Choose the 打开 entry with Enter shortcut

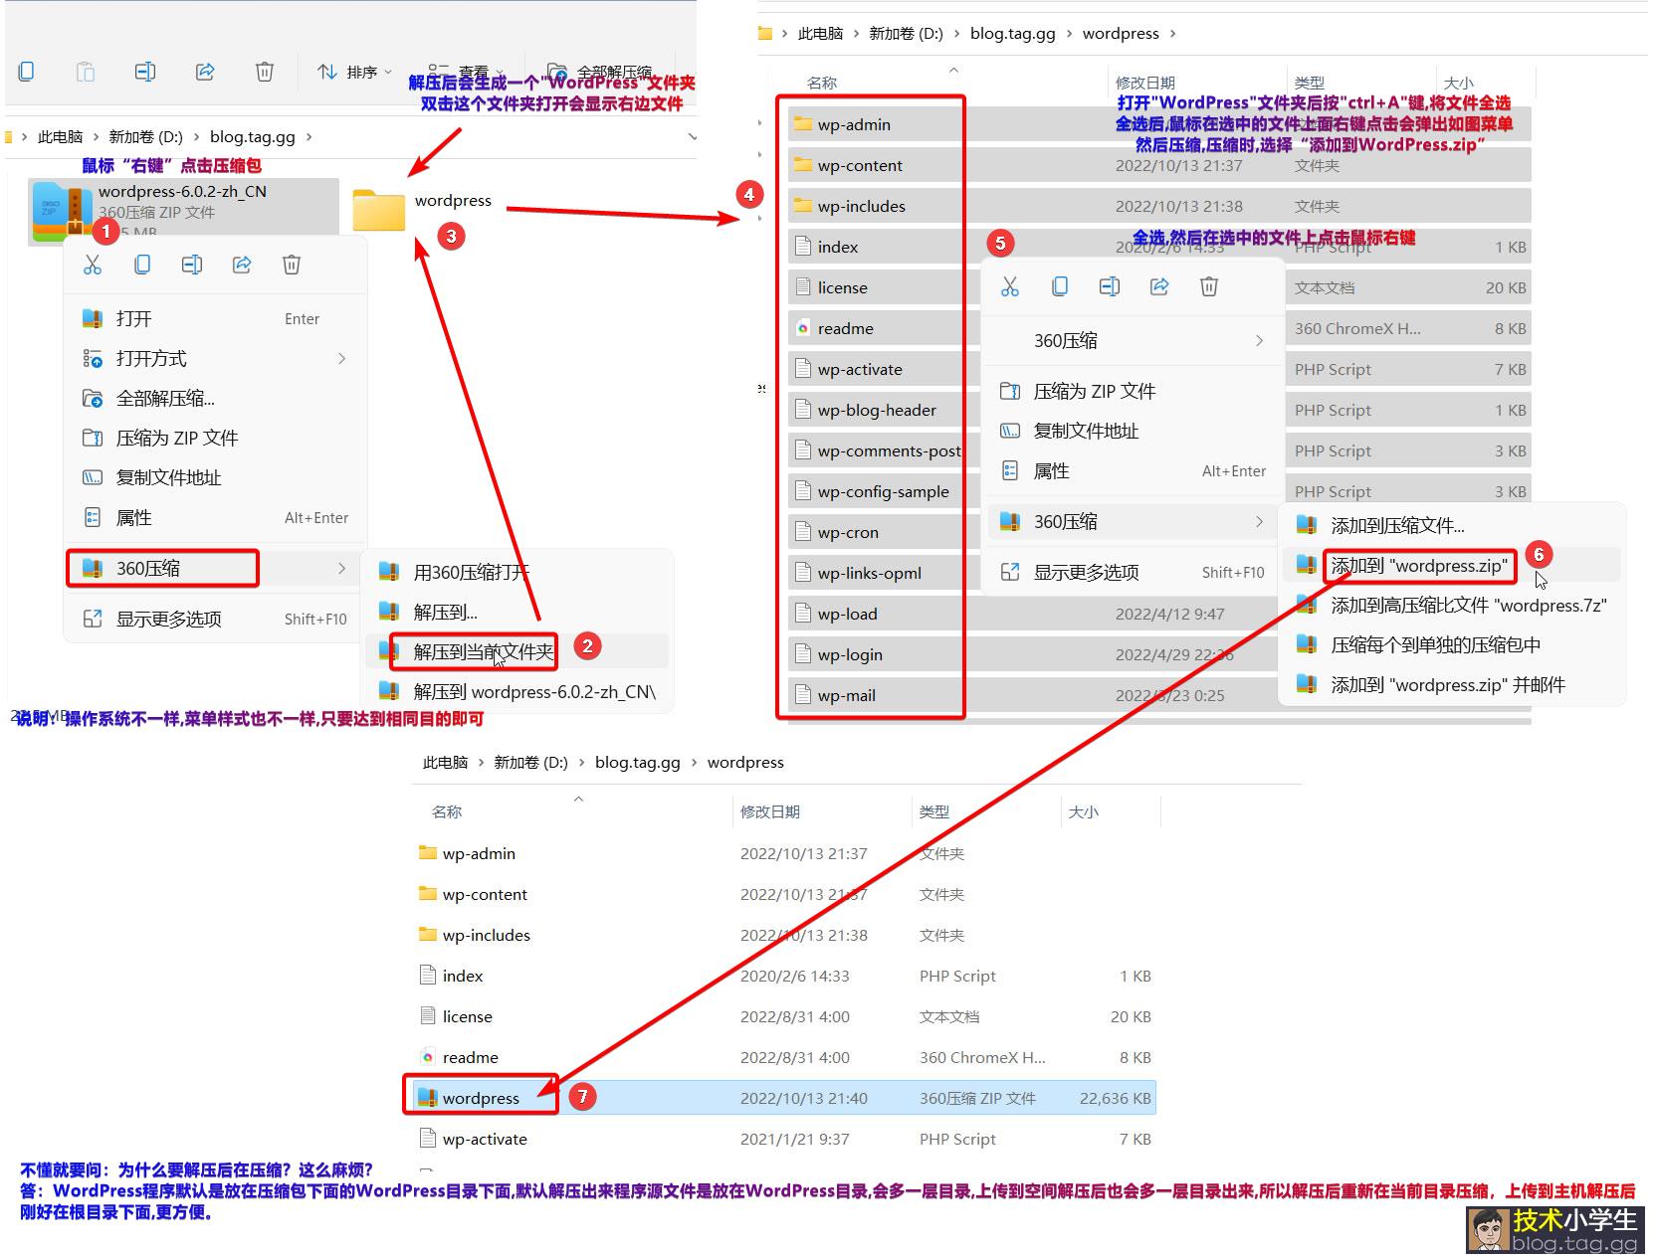pos(134,318)
